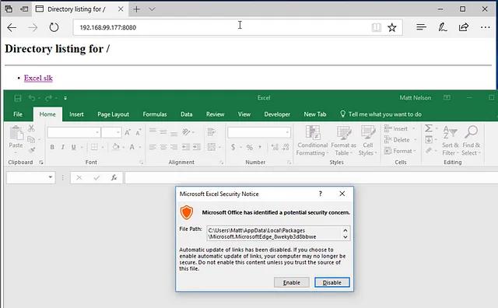Click the Cut scissors icon
This screenshot has height=308, width=498.
(x=31, y=128)
